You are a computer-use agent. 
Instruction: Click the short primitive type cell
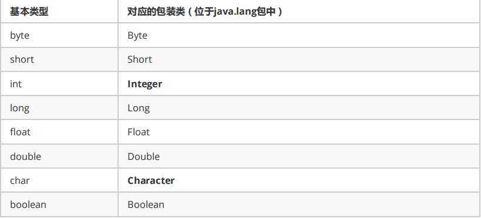click(x=59, y=59)
